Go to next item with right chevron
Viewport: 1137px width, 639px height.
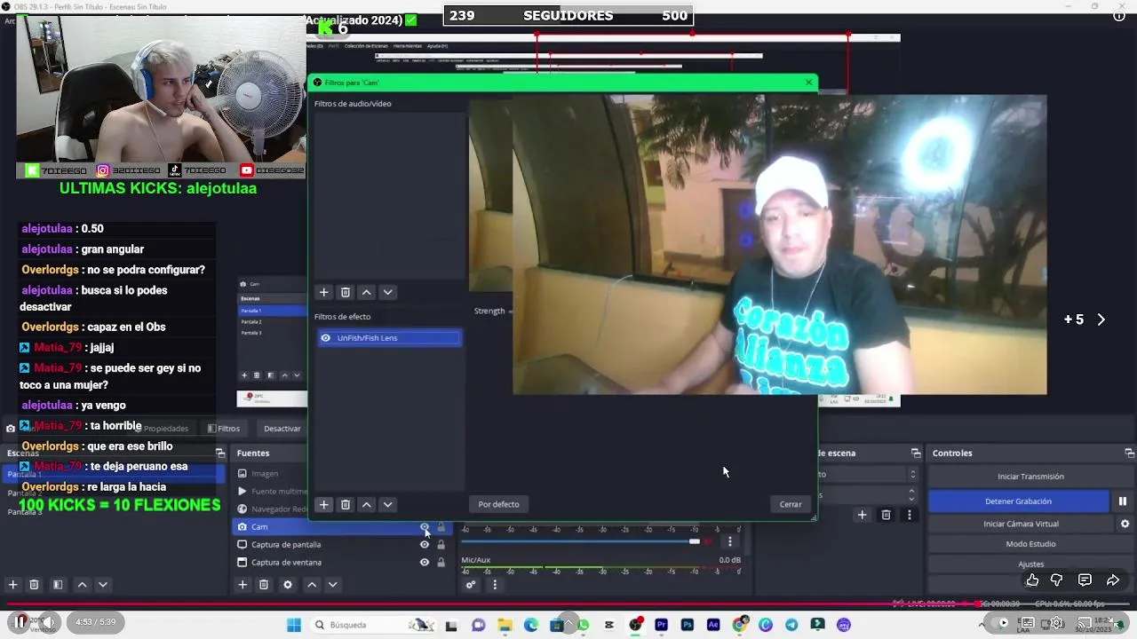click(x=1101, y=319)
